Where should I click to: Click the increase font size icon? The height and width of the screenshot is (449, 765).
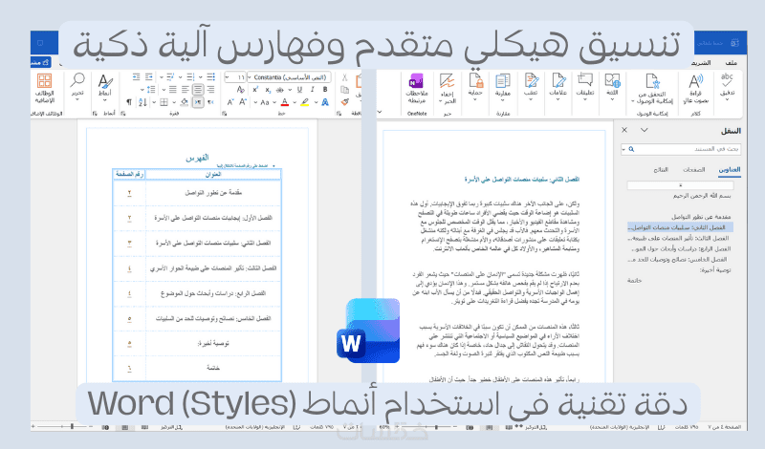click(x=243, y=102)
